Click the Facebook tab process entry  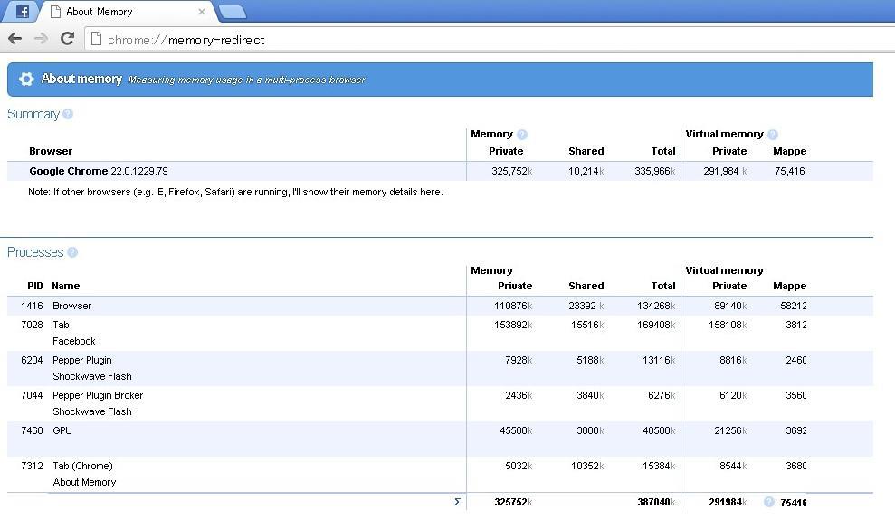pyautogui.click(x=73, y=341)
